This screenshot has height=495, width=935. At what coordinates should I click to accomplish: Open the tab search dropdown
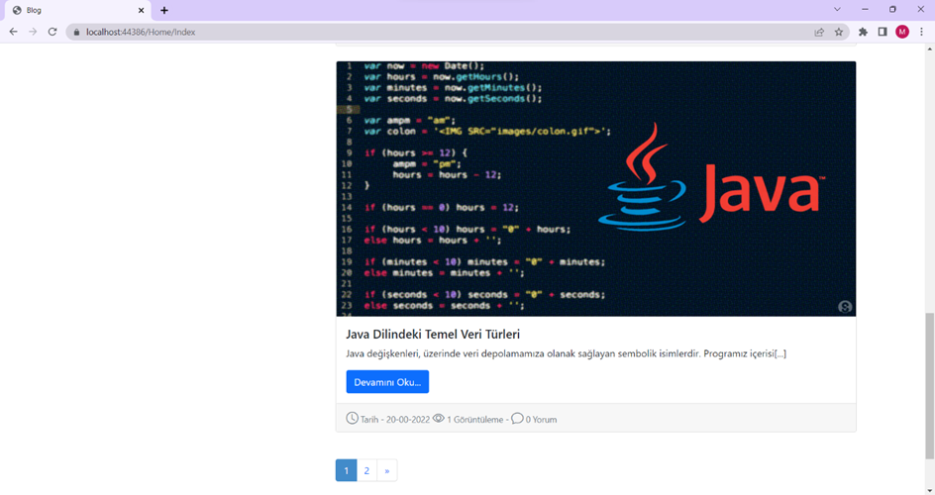coord(837,10)
